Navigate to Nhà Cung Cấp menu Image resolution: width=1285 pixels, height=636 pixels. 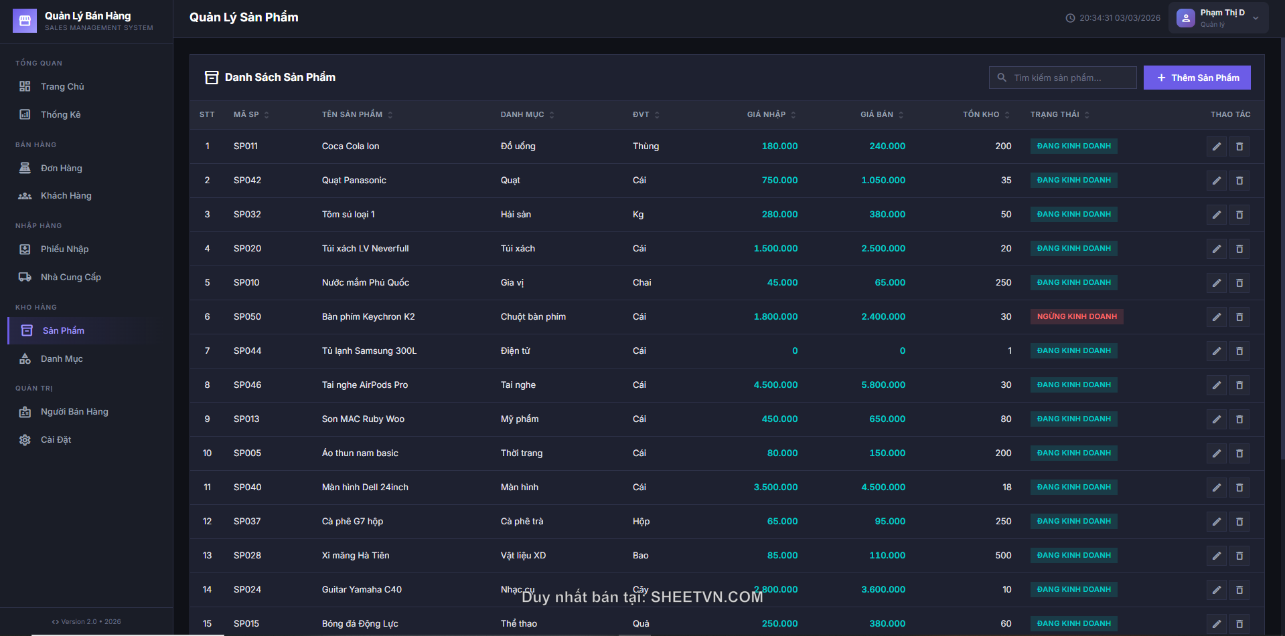70,277
